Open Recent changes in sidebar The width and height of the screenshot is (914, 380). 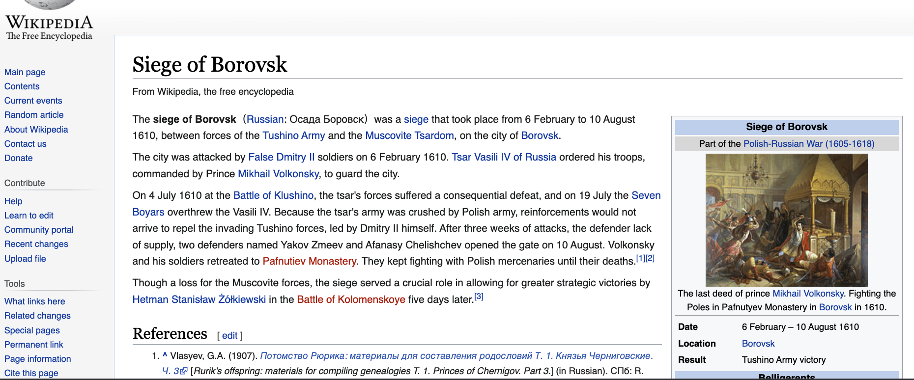pyautogui.click(x=36, y=244)
